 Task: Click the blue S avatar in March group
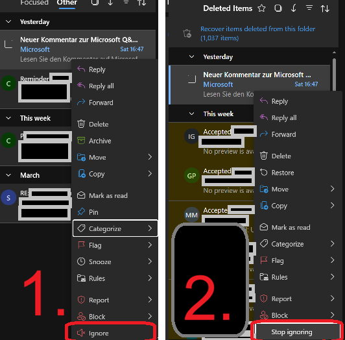pos(8,197)
